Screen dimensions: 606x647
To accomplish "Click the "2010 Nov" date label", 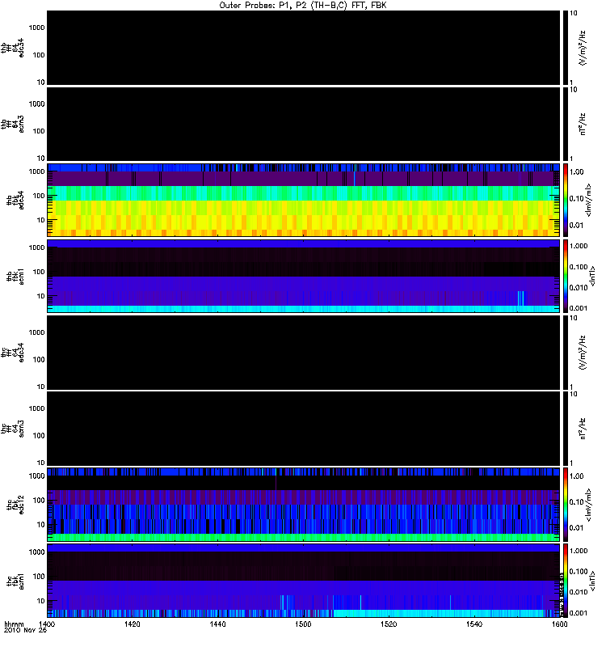I will [20, 630].
